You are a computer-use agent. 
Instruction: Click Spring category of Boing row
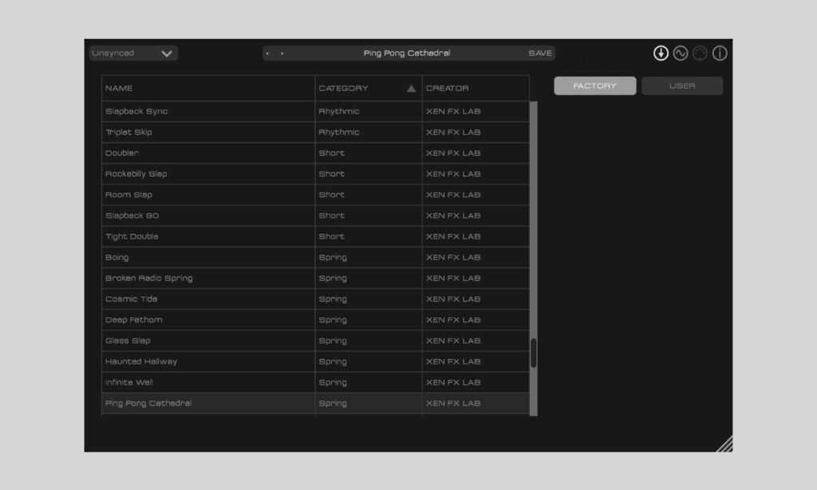click(x=333, y=257)
